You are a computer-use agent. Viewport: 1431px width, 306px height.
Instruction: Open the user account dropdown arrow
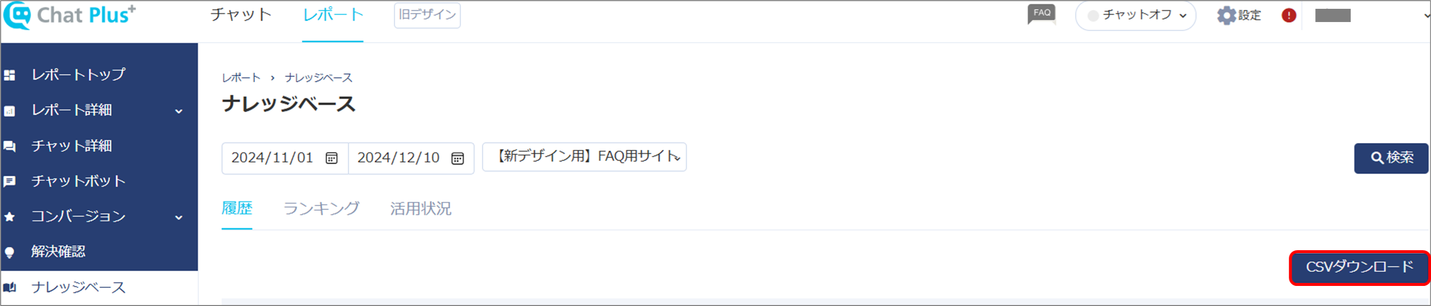[1426, 16]
